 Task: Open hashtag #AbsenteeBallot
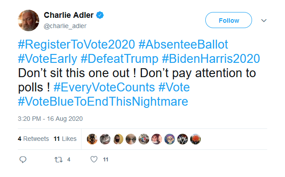(x=183, y=44)
